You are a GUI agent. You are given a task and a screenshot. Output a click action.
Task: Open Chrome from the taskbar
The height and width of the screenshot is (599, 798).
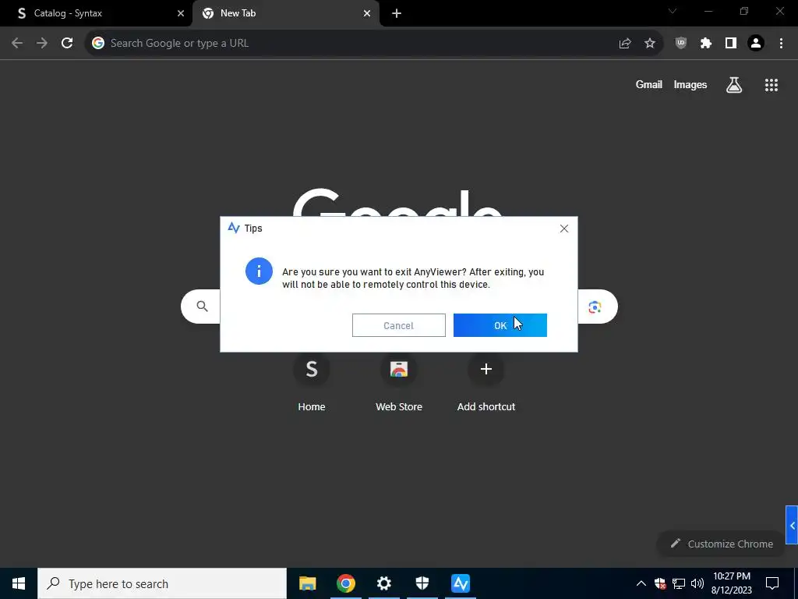click(x=345, y=583)
